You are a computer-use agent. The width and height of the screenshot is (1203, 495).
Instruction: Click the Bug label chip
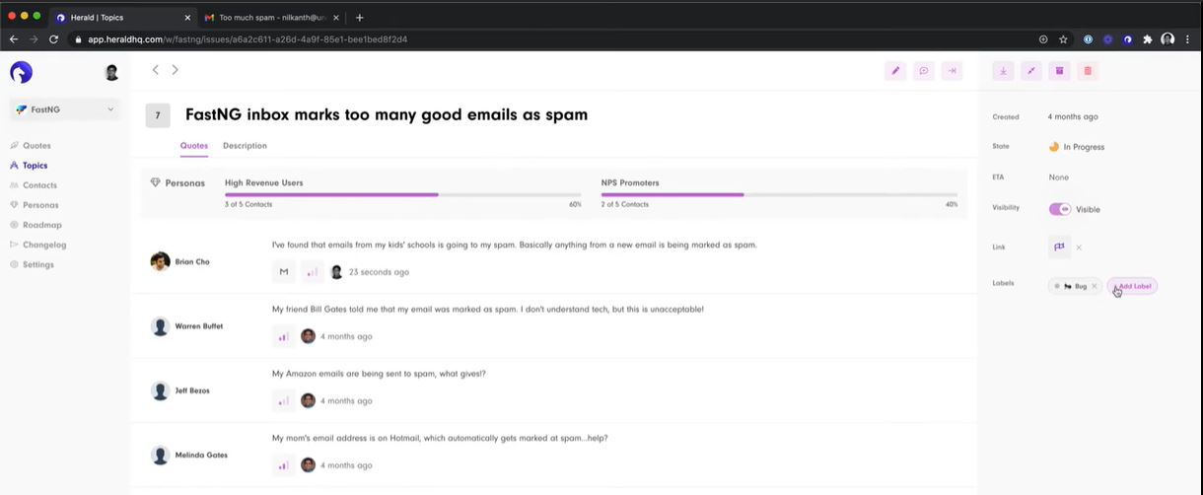pyautogui.click(x=1074, y=286)
